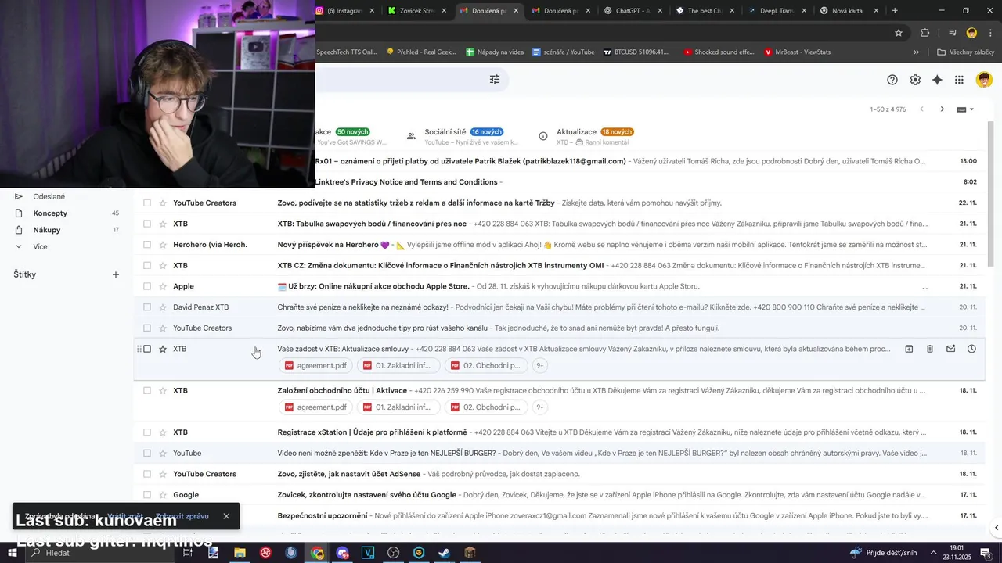Snooze the XTB 'Vaše žádost' email

point(971,349)
